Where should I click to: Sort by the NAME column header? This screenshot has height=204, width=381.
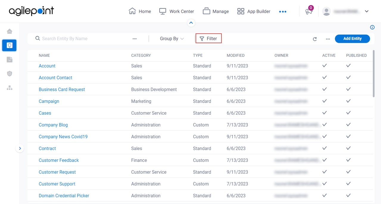pos(44,55)
